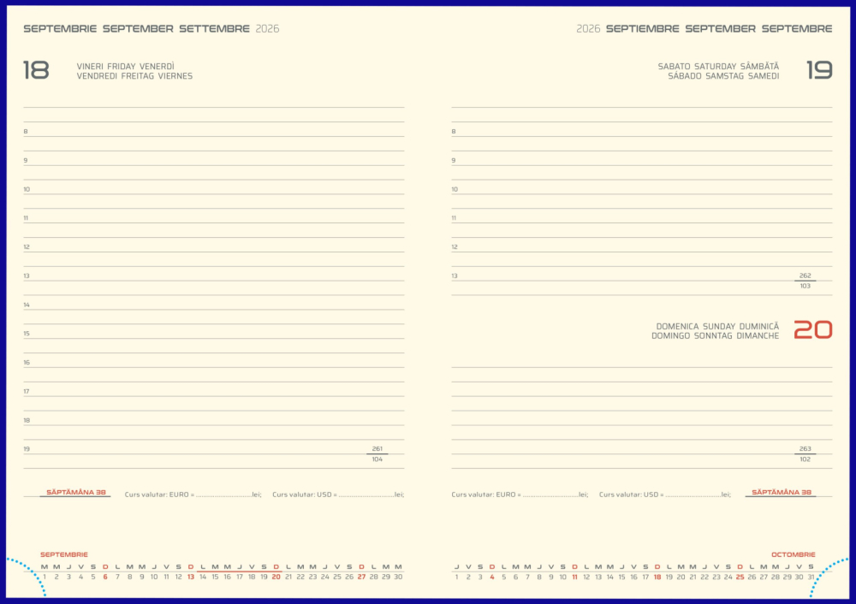Click red date 13 in September mini calendar
Viewport: 856px width, 604px height.
(189, 576)
